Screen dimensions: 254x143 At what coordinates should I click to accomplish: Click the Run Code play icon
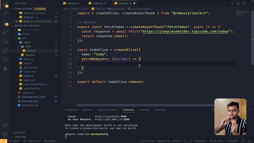tap(232, 3)
